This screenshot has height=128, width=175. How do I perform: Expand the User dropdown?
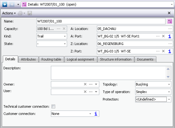pos(96,92)
